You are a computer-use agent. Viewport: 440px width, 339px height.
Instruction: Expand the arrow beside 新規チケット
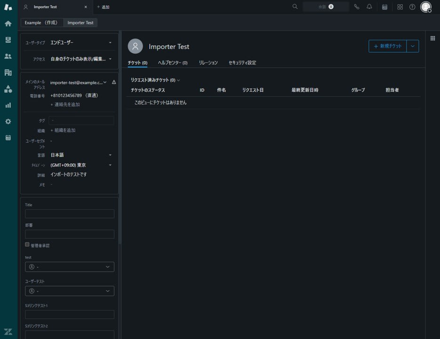413,46
